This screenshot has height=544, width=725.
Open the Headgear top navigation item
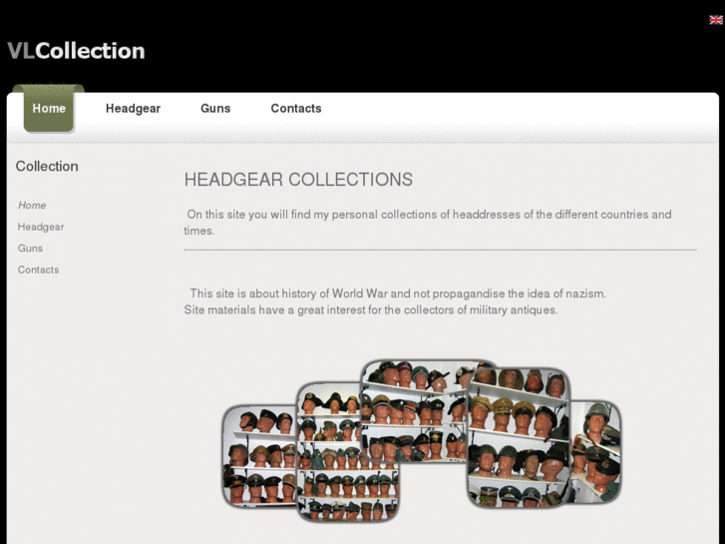(133, 109)
